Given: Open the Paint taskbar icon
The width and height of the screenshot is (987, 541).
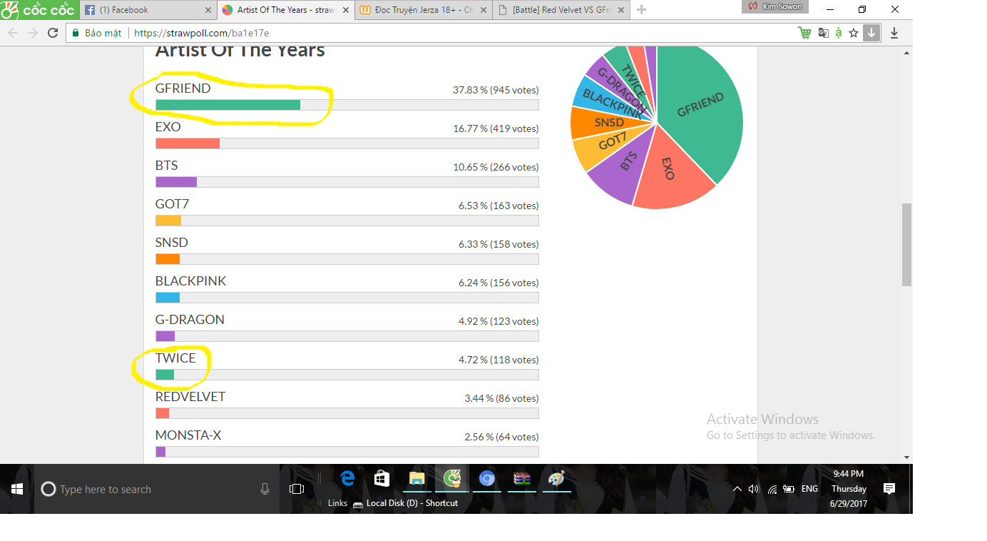Looking at the screenshot, I should pos(556,479).
